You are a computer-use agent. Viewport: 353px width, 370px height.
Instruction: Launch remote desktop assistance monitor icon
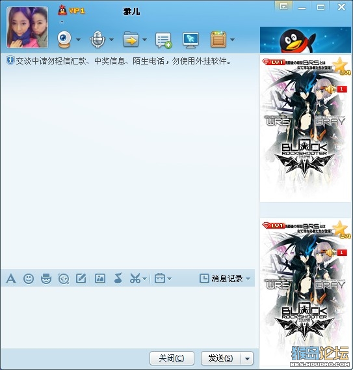pos(190,40)
